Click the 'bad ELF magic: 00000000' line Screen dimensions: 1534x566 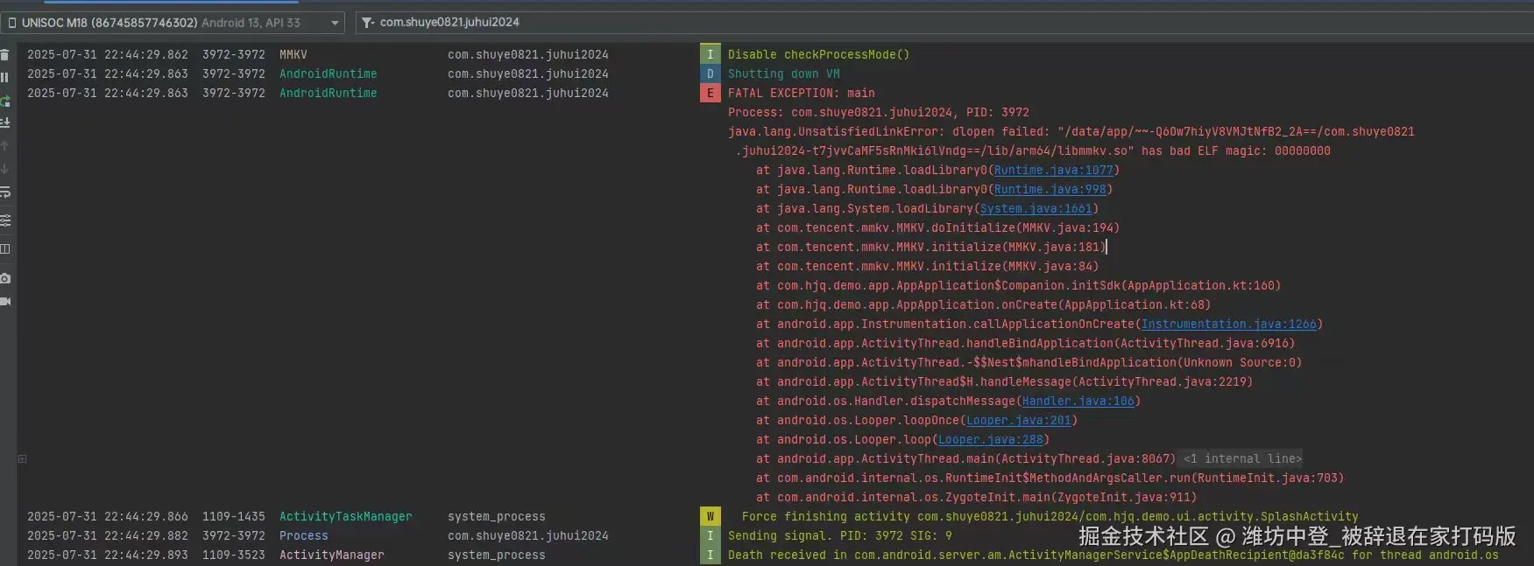(x=1032, y=150)
